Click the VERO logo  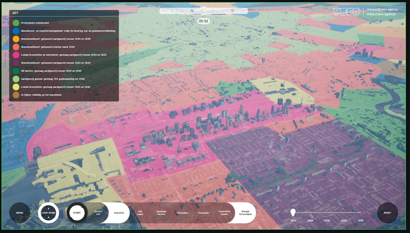(x=347, y=12)
